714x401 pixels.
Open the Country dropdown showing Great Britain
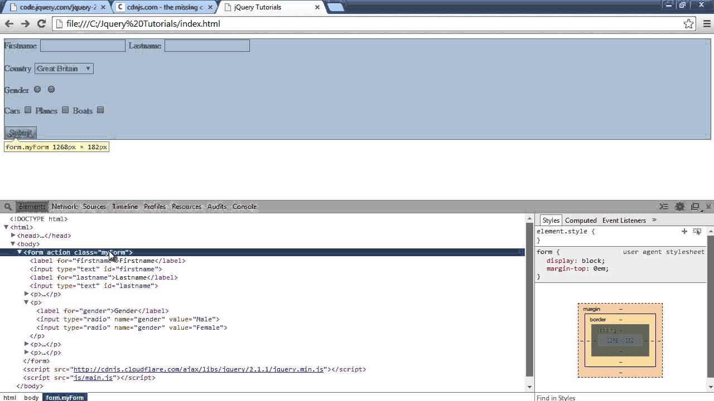(x=64, y=69)
